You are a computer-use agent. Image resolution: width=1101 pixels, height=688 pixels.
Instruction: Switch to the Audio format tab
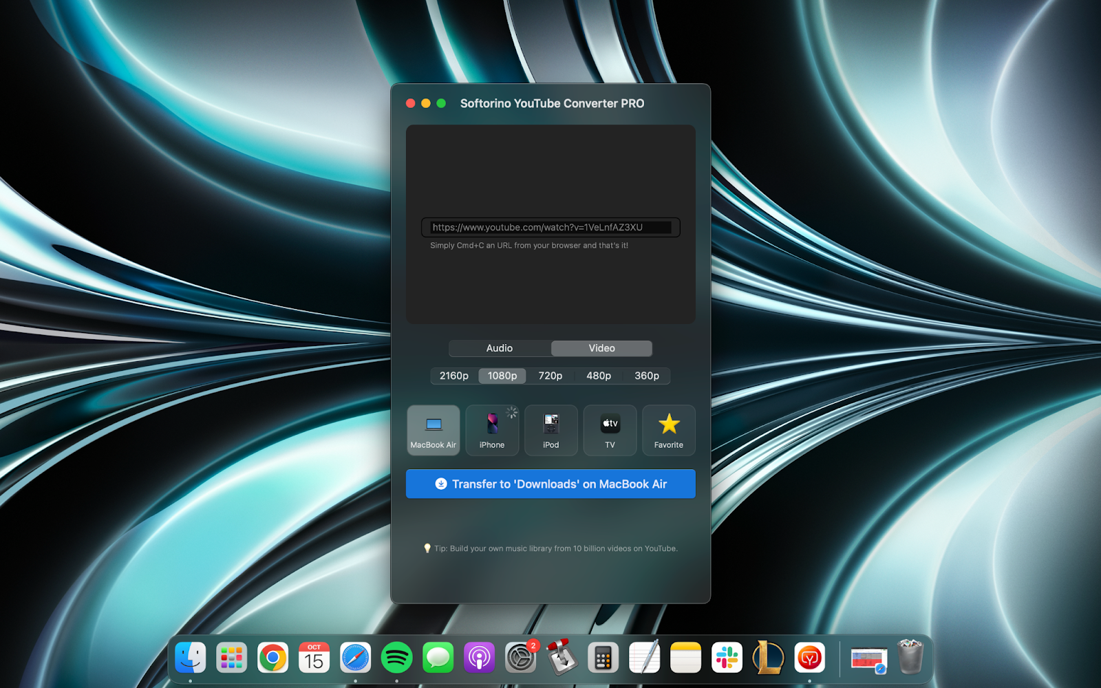click(500, 348)
